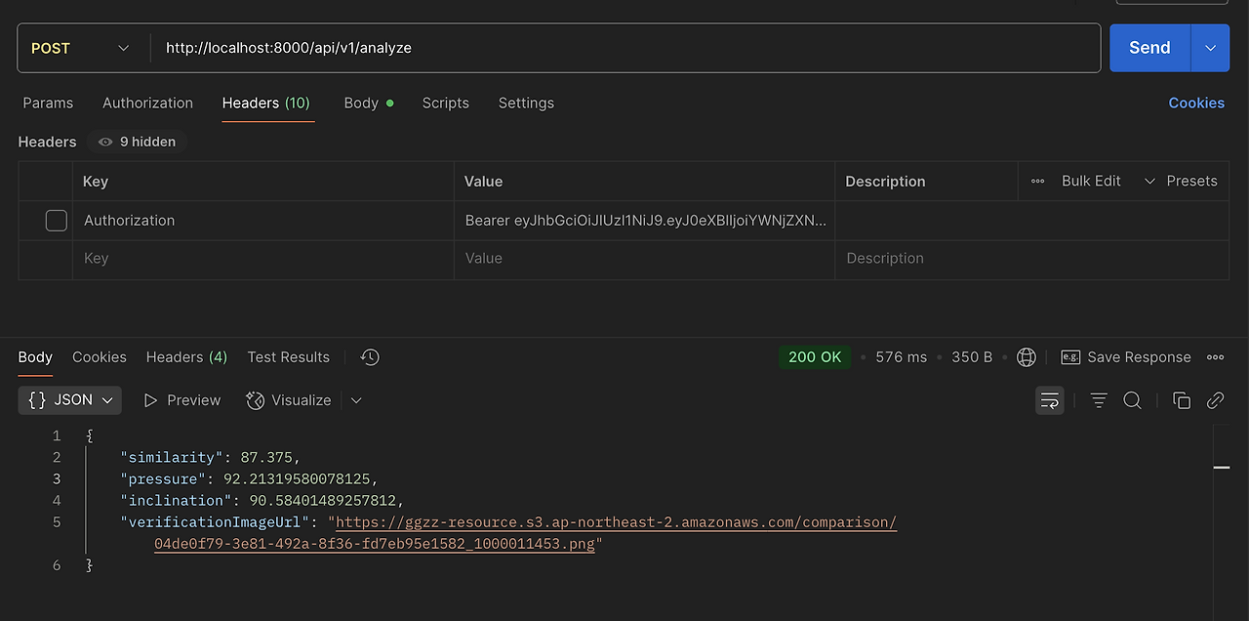
Task: Click the network globe icon
Action: coord(1027,357)
